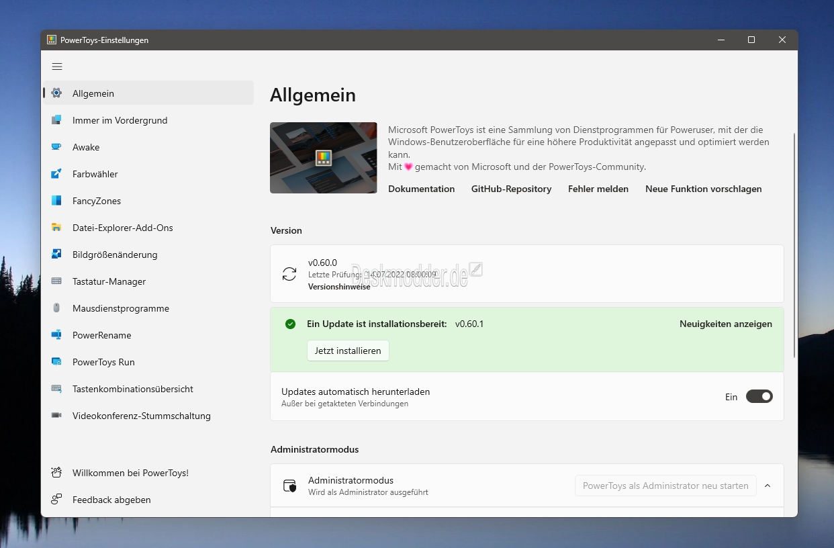Click the 'Außer bei getakteten Verbindungen' text
This screenshot has height=548, width=834.
(345, 404)
